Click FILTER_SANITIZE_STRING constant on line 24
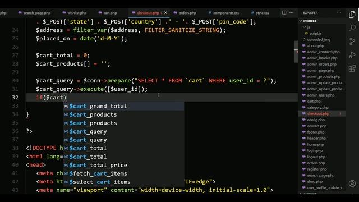 [182, 30]
